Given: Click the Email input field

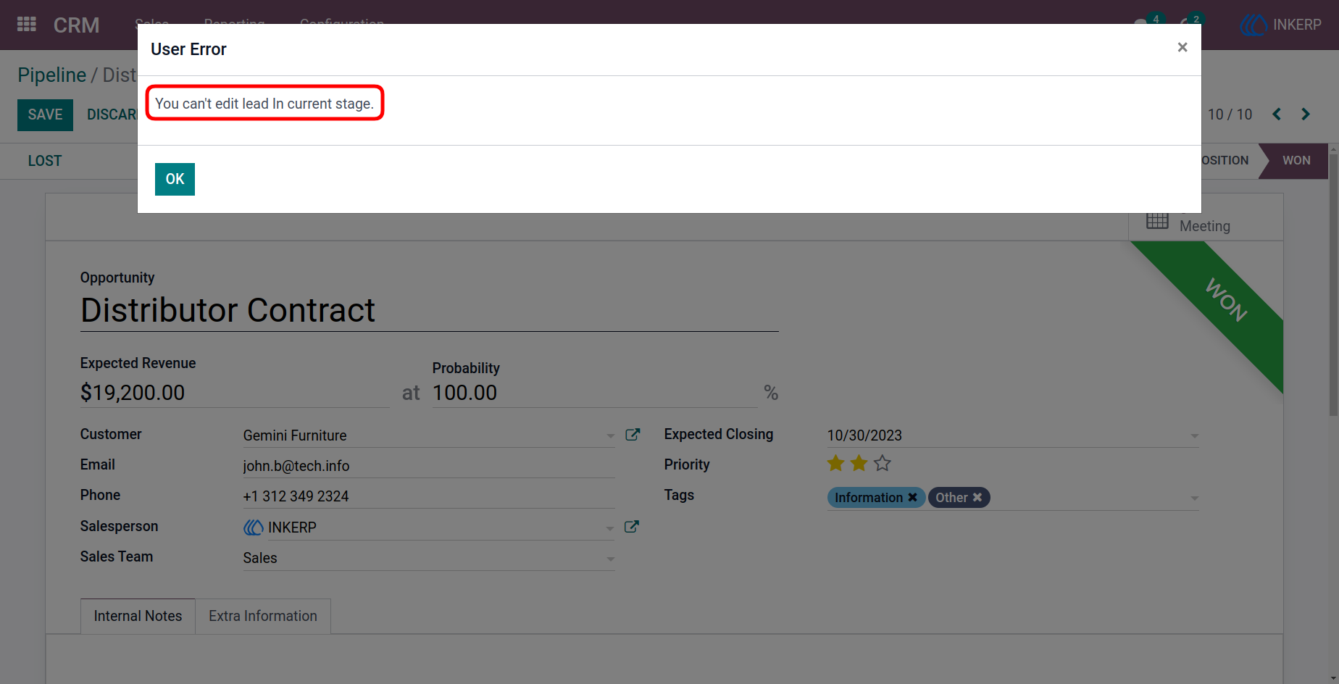Looking at the screenshot, I should (429, 466).
